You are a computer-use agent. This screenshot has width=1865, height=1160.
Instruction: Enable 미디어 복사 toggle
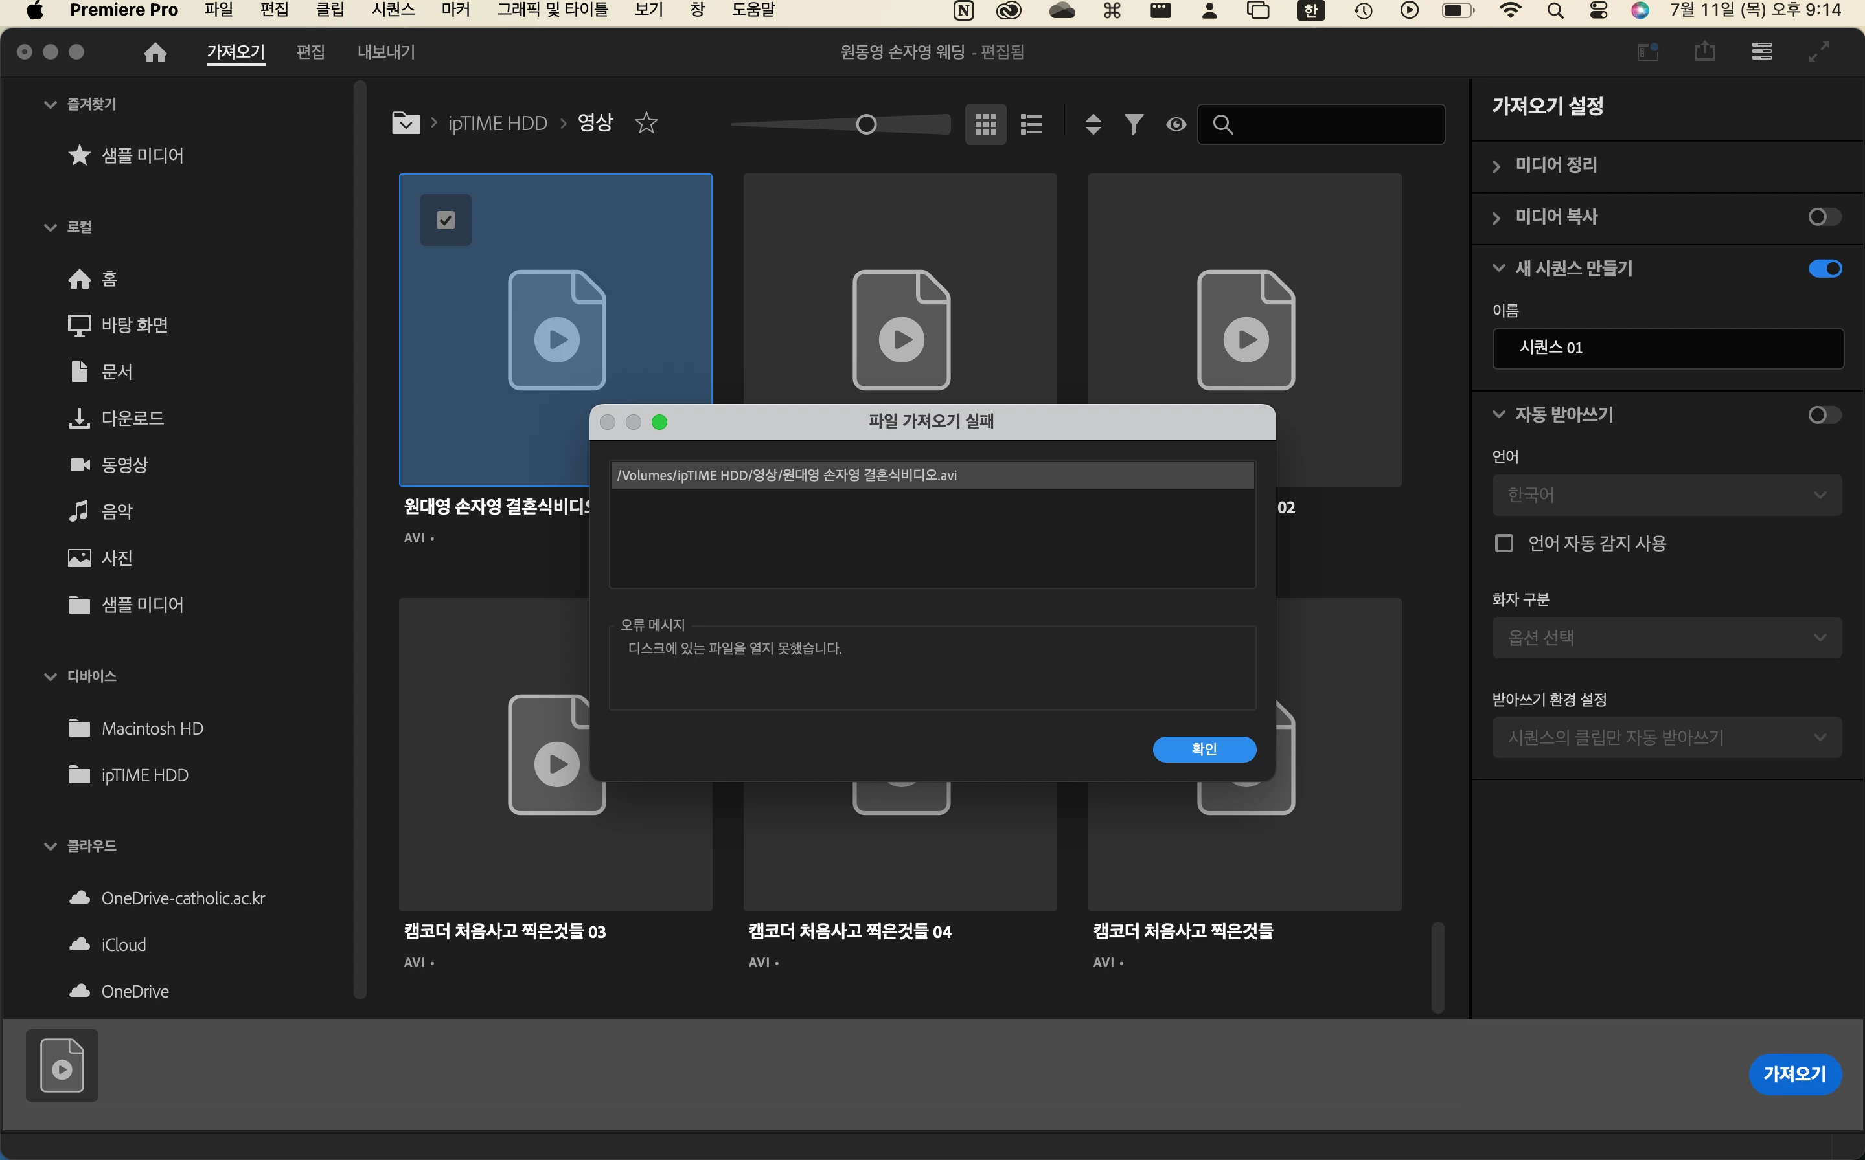[1824, 217]
